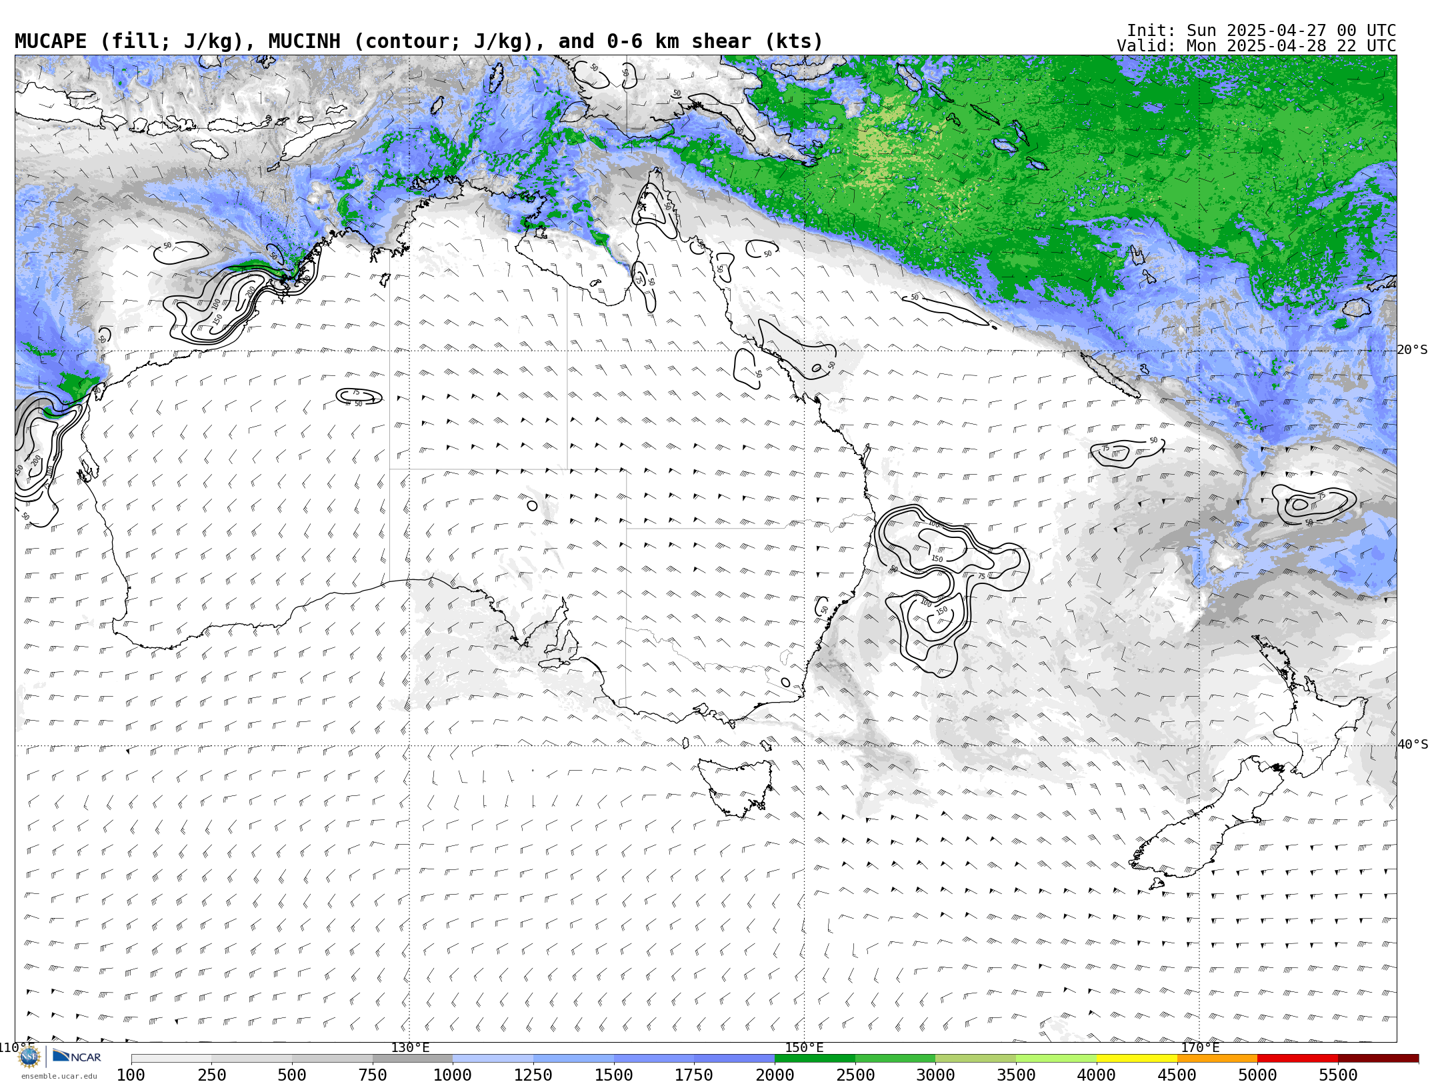Pick the lightest gray 100–250 colorbar swatch
Screen dimensions: 1440x1084
[x=171, y=1059]
